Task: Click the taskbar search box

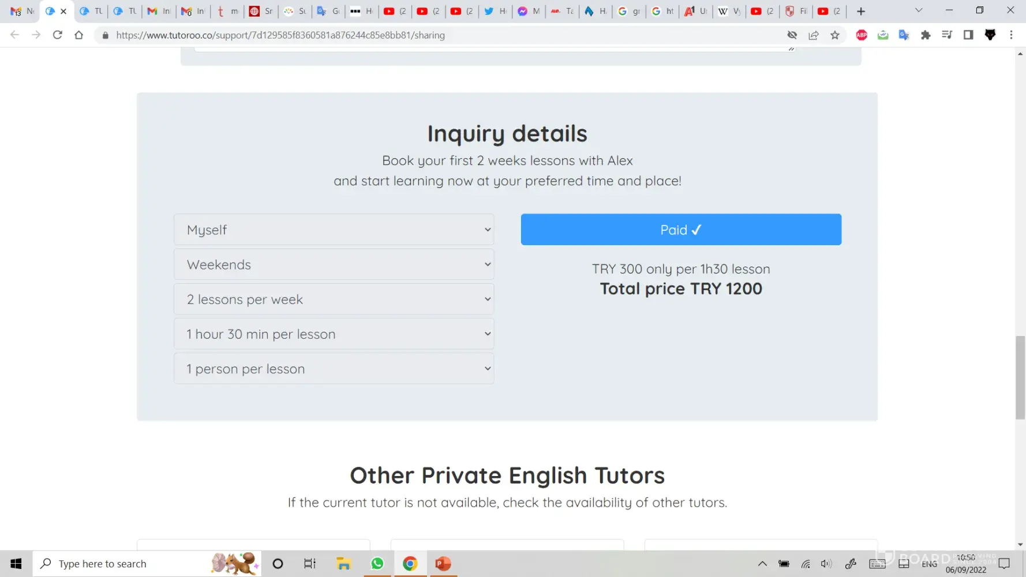Action: (x=147, y=564)
